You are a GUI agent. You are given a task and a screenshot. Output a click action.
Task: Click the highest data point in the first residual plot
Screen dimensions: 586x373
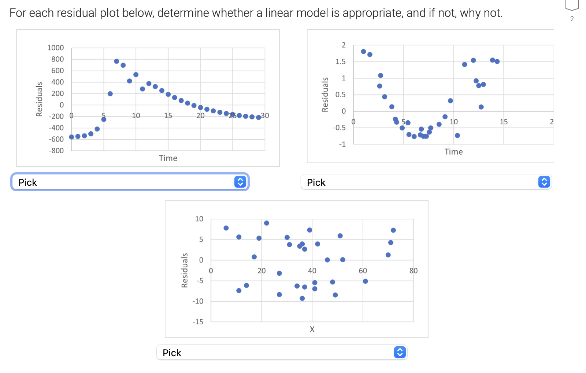click(116, 61)
